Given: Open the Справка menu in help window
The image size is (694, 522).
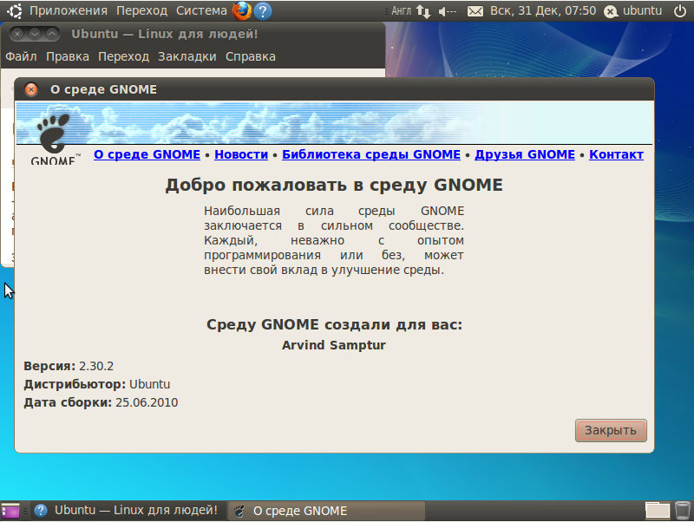Looking at the screenshot, I should pos(251,56).
